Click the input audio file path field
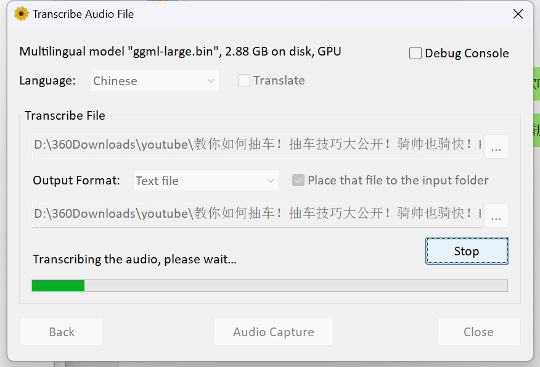Image resolution: width=540 pixels, height=367 pixels. point(257,146)
